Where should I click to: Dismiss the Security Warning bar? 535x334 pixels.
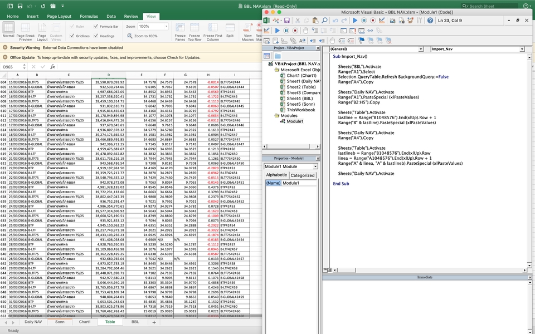pyautogui.click(x=5, y=47)
